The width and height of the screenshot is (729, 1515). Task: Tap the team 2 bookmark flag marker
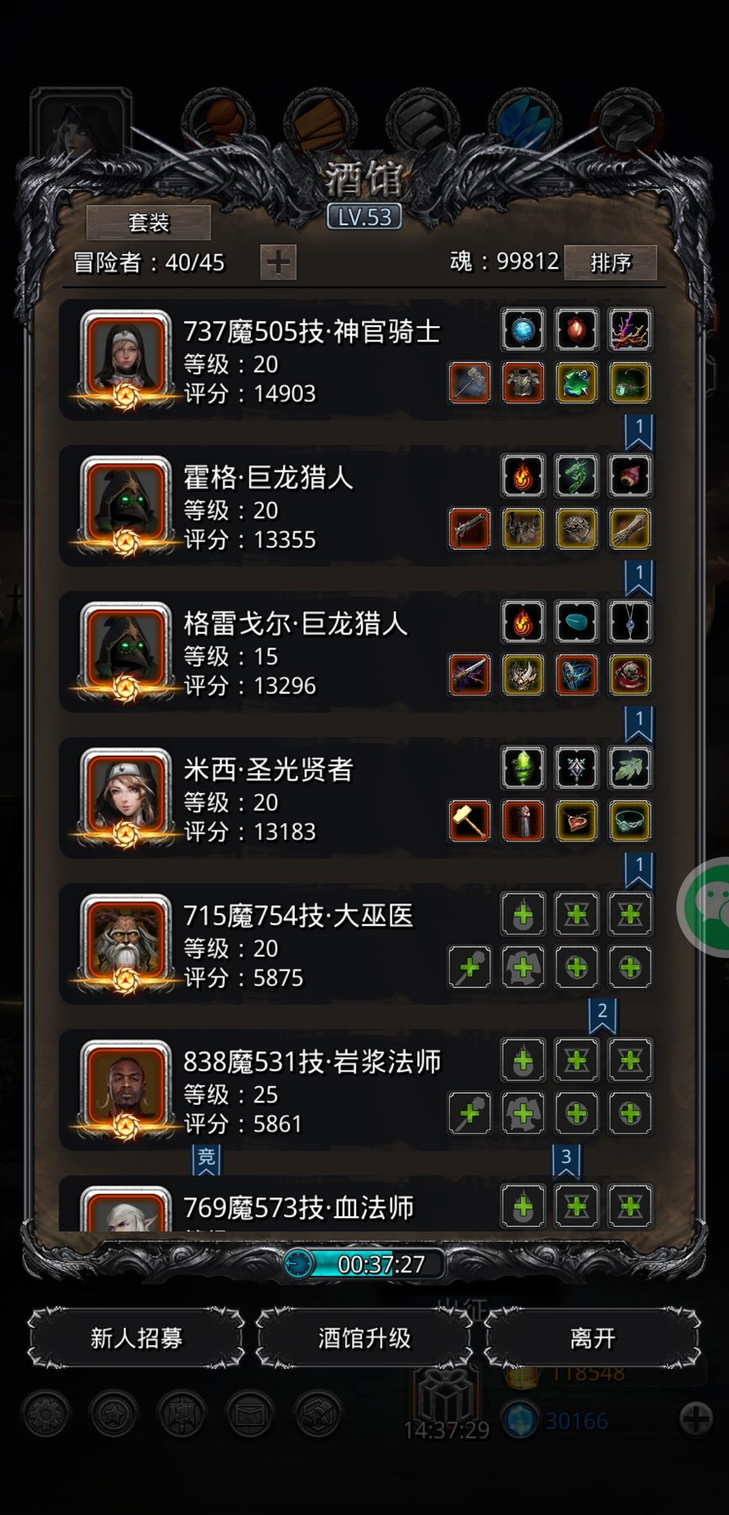[x=602, y=1016]
